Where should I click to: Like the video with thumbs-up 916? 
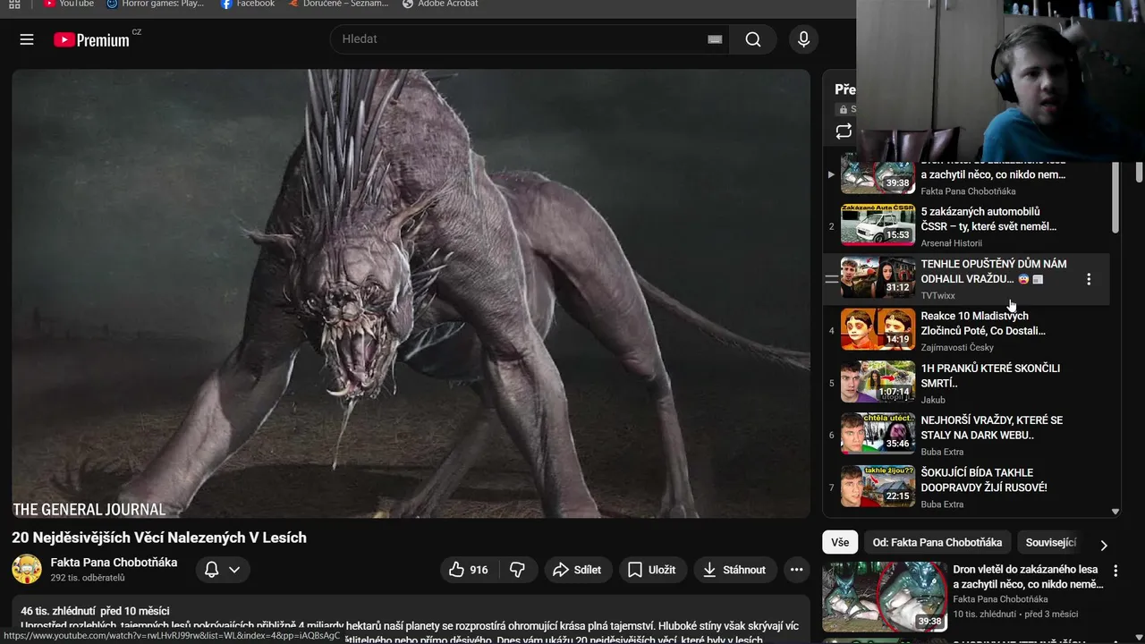click(x=471, y=570)
